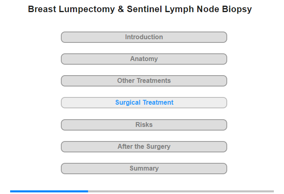This screenshot has height=194, width=284.
Task: Click the blue filled part of progress bar
Action: (49, 191)
